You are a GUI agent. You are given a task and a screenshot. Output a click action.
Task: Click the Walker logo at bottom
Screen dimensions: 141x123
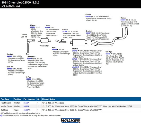70,120
